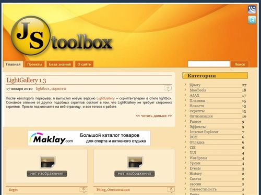Switch to the Главная tab
This screenshot has width=261, height=195.
(x=13, y=64)
